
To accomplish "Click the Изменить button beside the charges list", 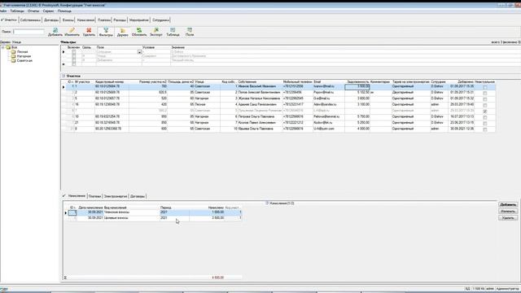I will (508, 212).
